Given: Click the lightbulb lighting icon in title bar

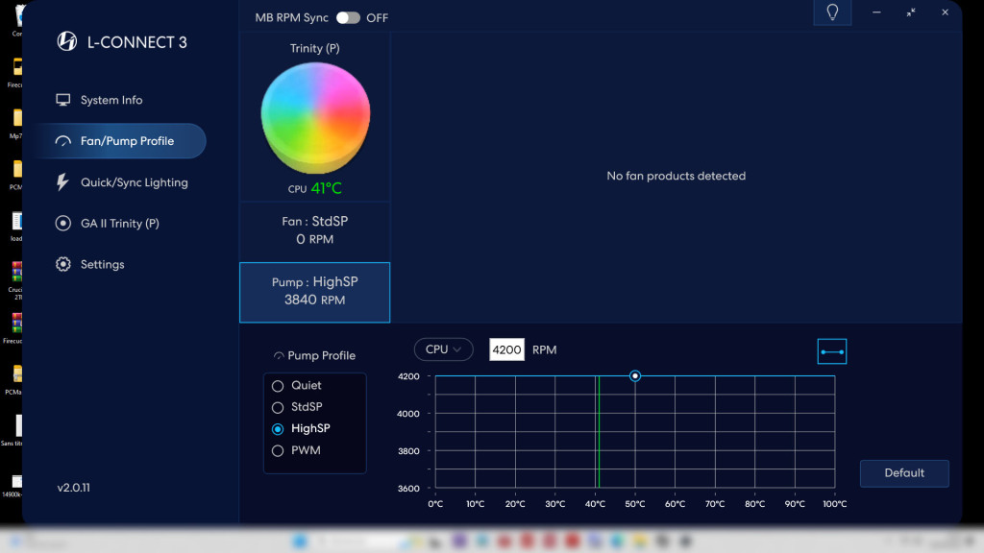Looking at the screenshot, I should 832,12.
